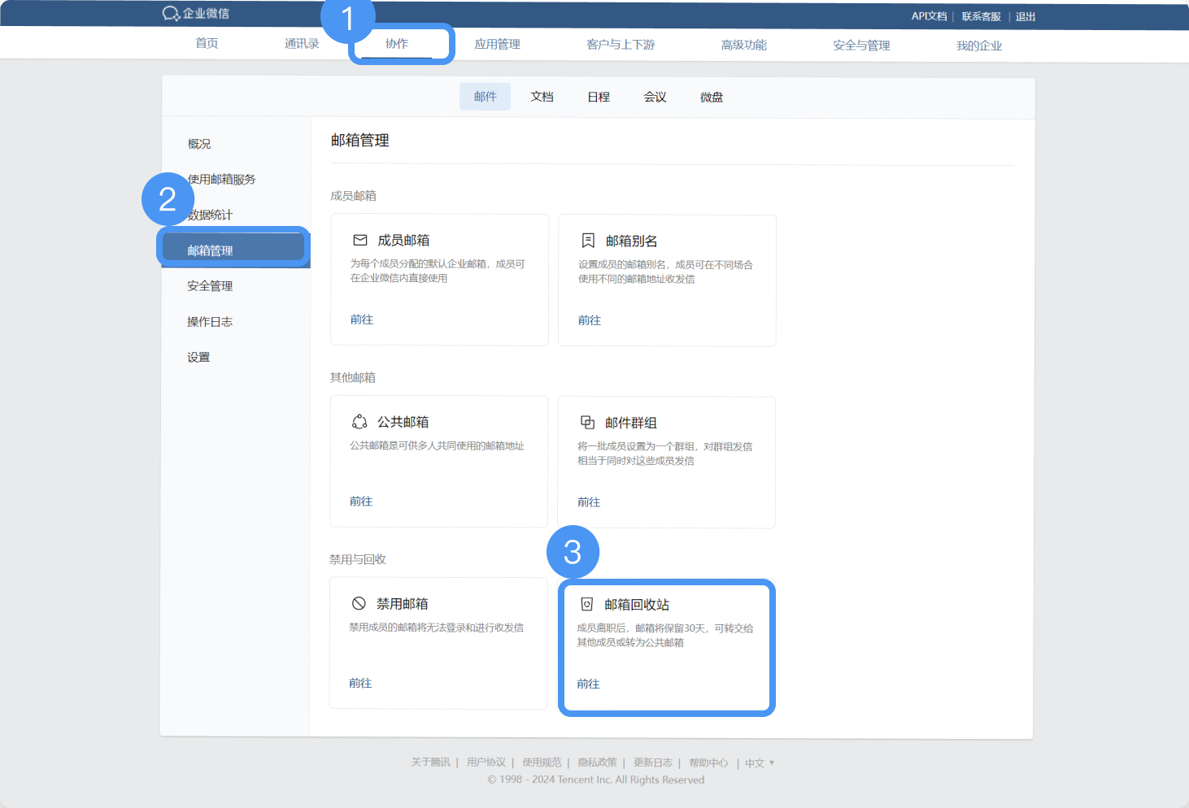Viewport: 1189px width, 808px height.
Task: Open the 客户与上下游 menu
Action: (x=621, y=45)
